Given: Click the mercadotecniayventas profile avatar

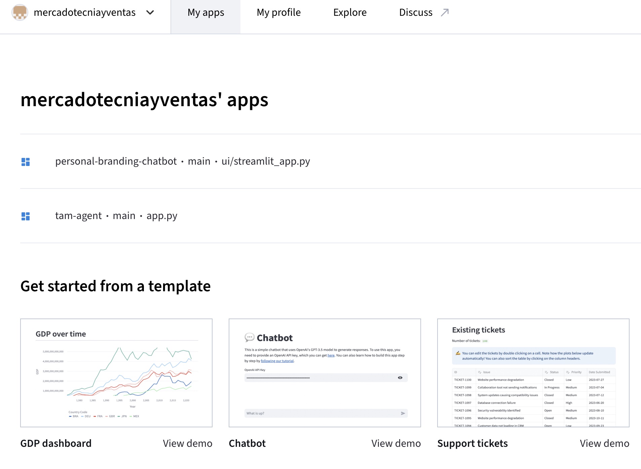Looking at the screenshot, I should (20, 12).
